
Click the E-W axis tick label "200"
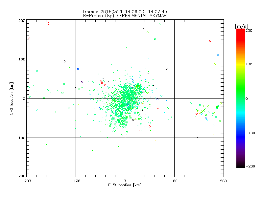click(x=224, y=181)
